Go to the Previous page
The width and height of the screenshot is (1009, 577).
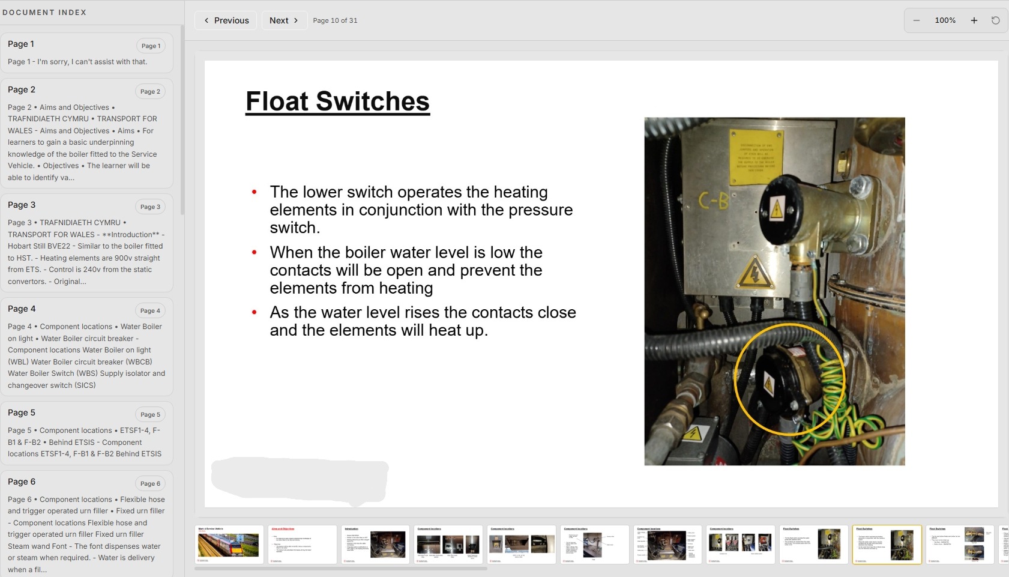pyautogui.click(x=226, y=20)
